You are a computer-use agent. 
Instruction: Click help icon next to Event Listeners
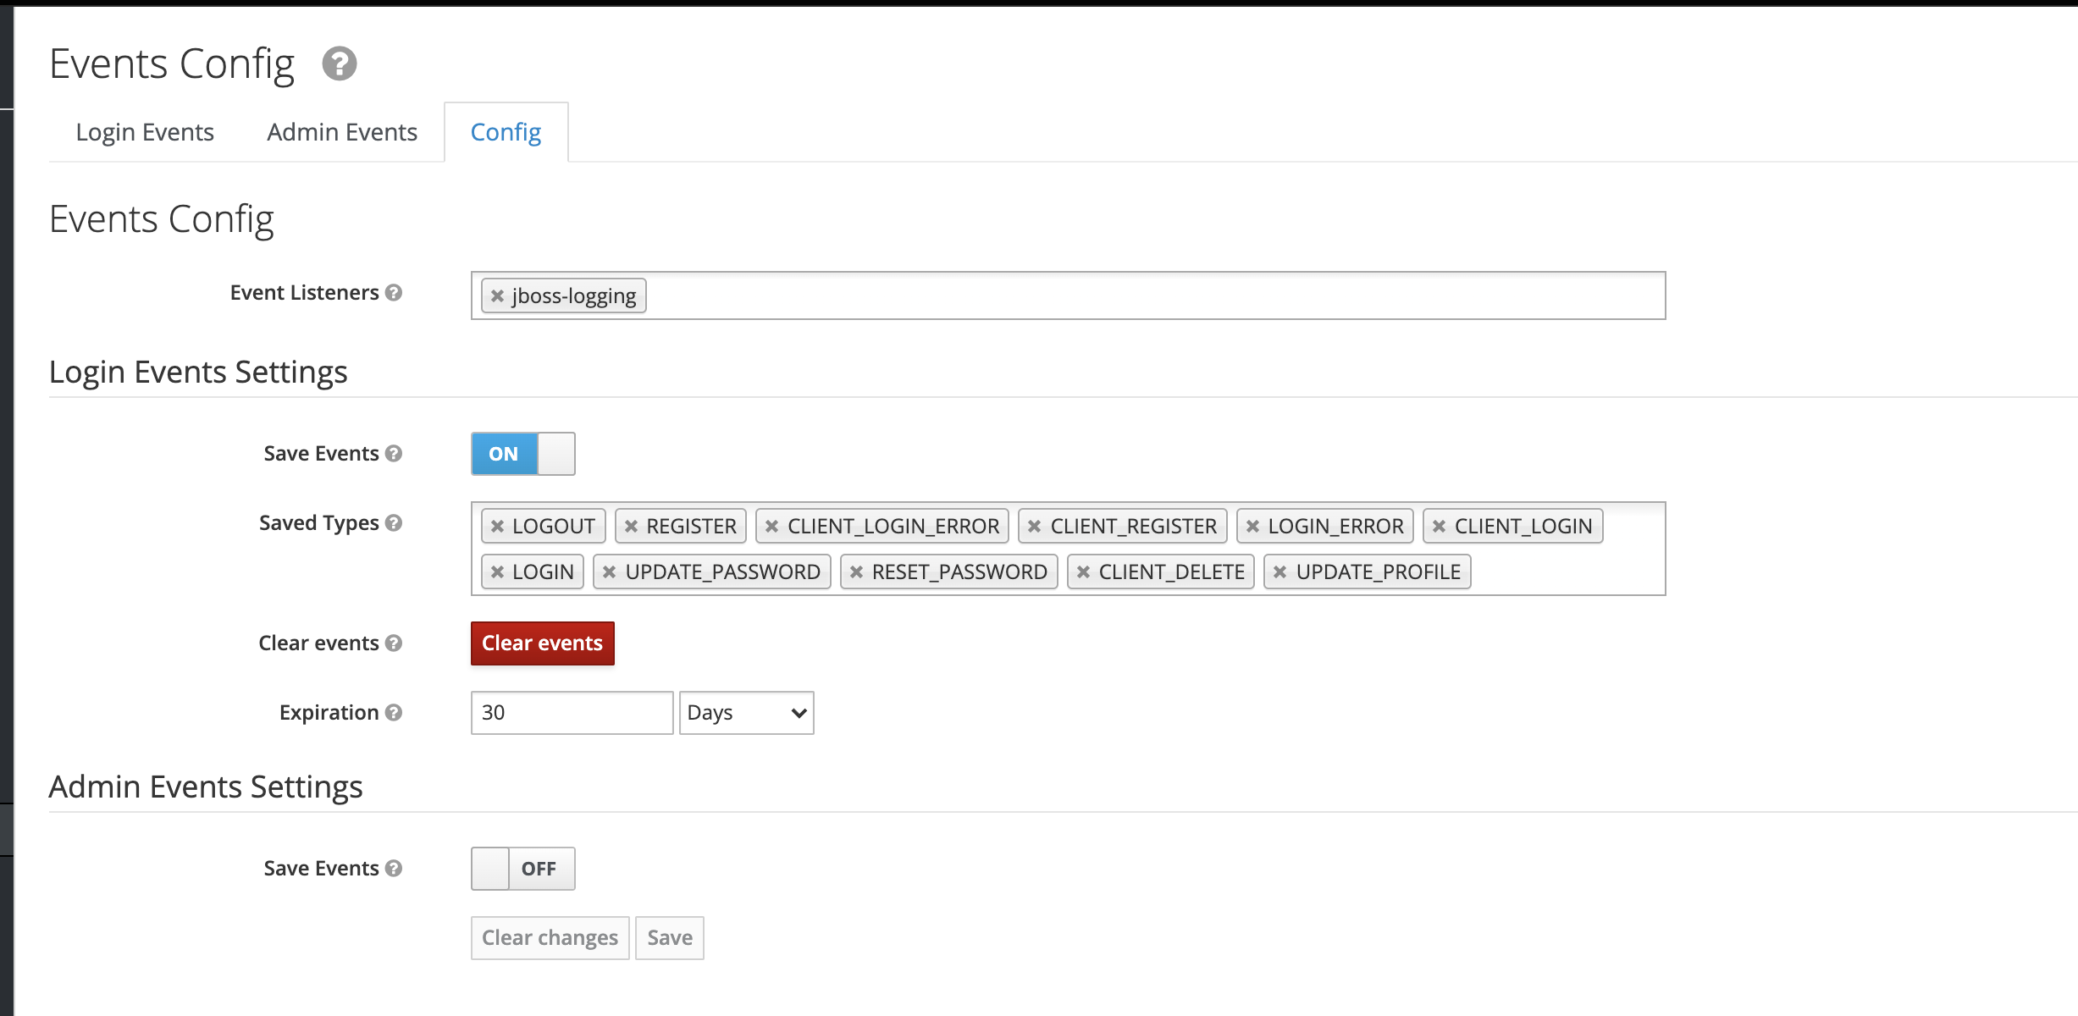[394, 293]
